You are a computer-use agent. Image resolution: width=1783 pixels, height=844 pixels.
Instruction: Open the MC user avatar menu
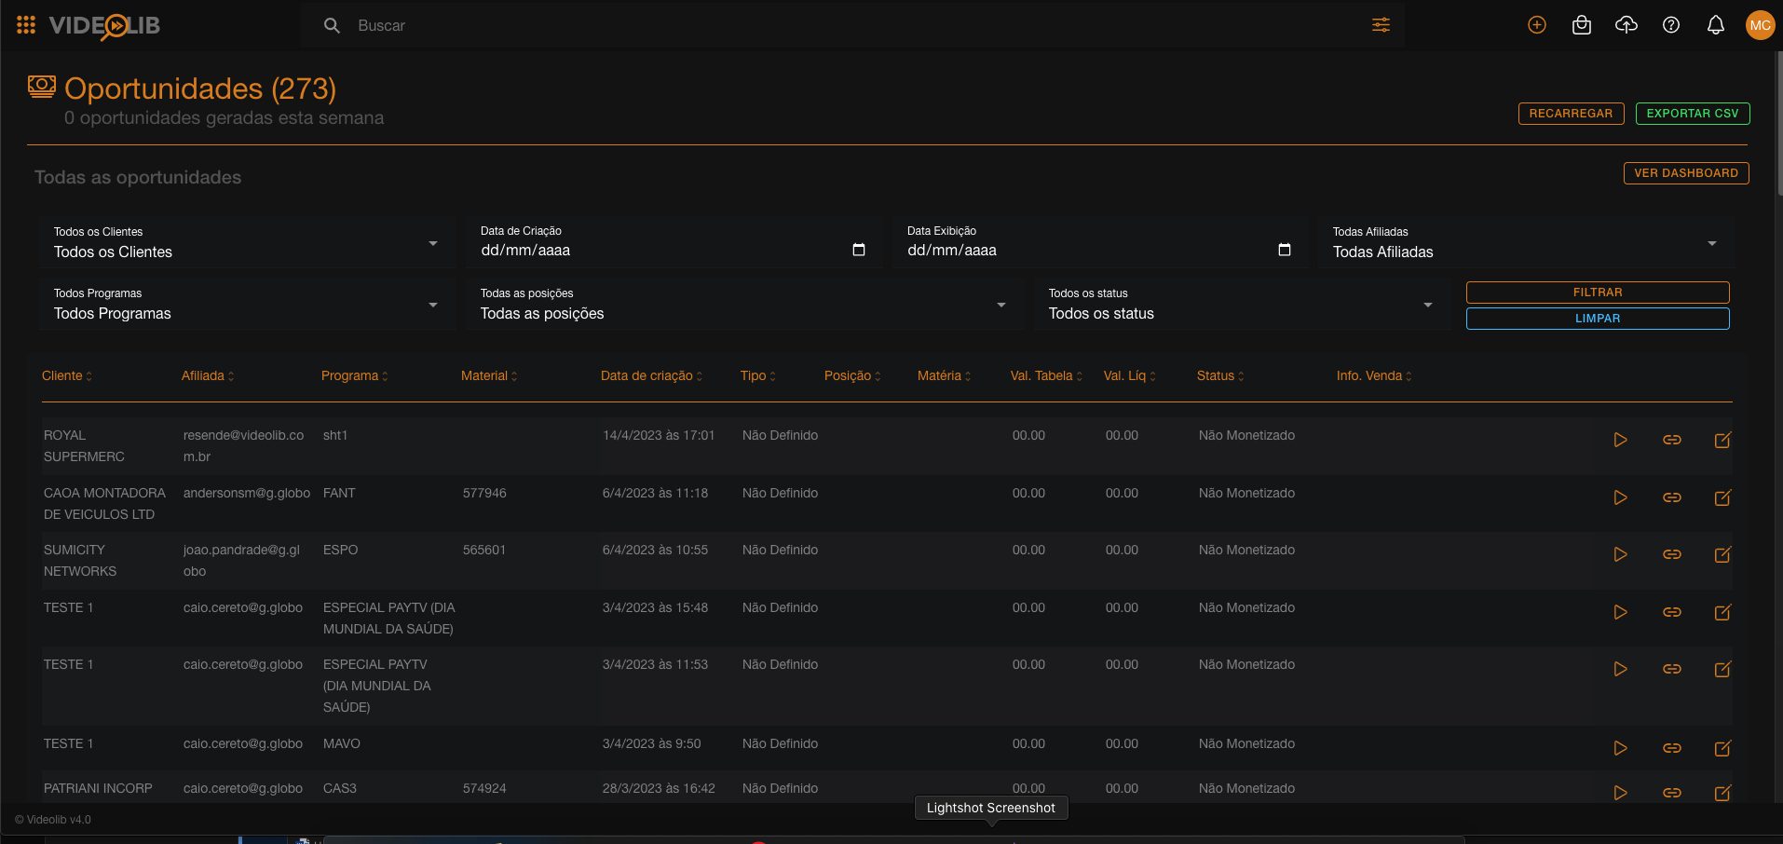pyautogui.click(x=1760, y=25)
